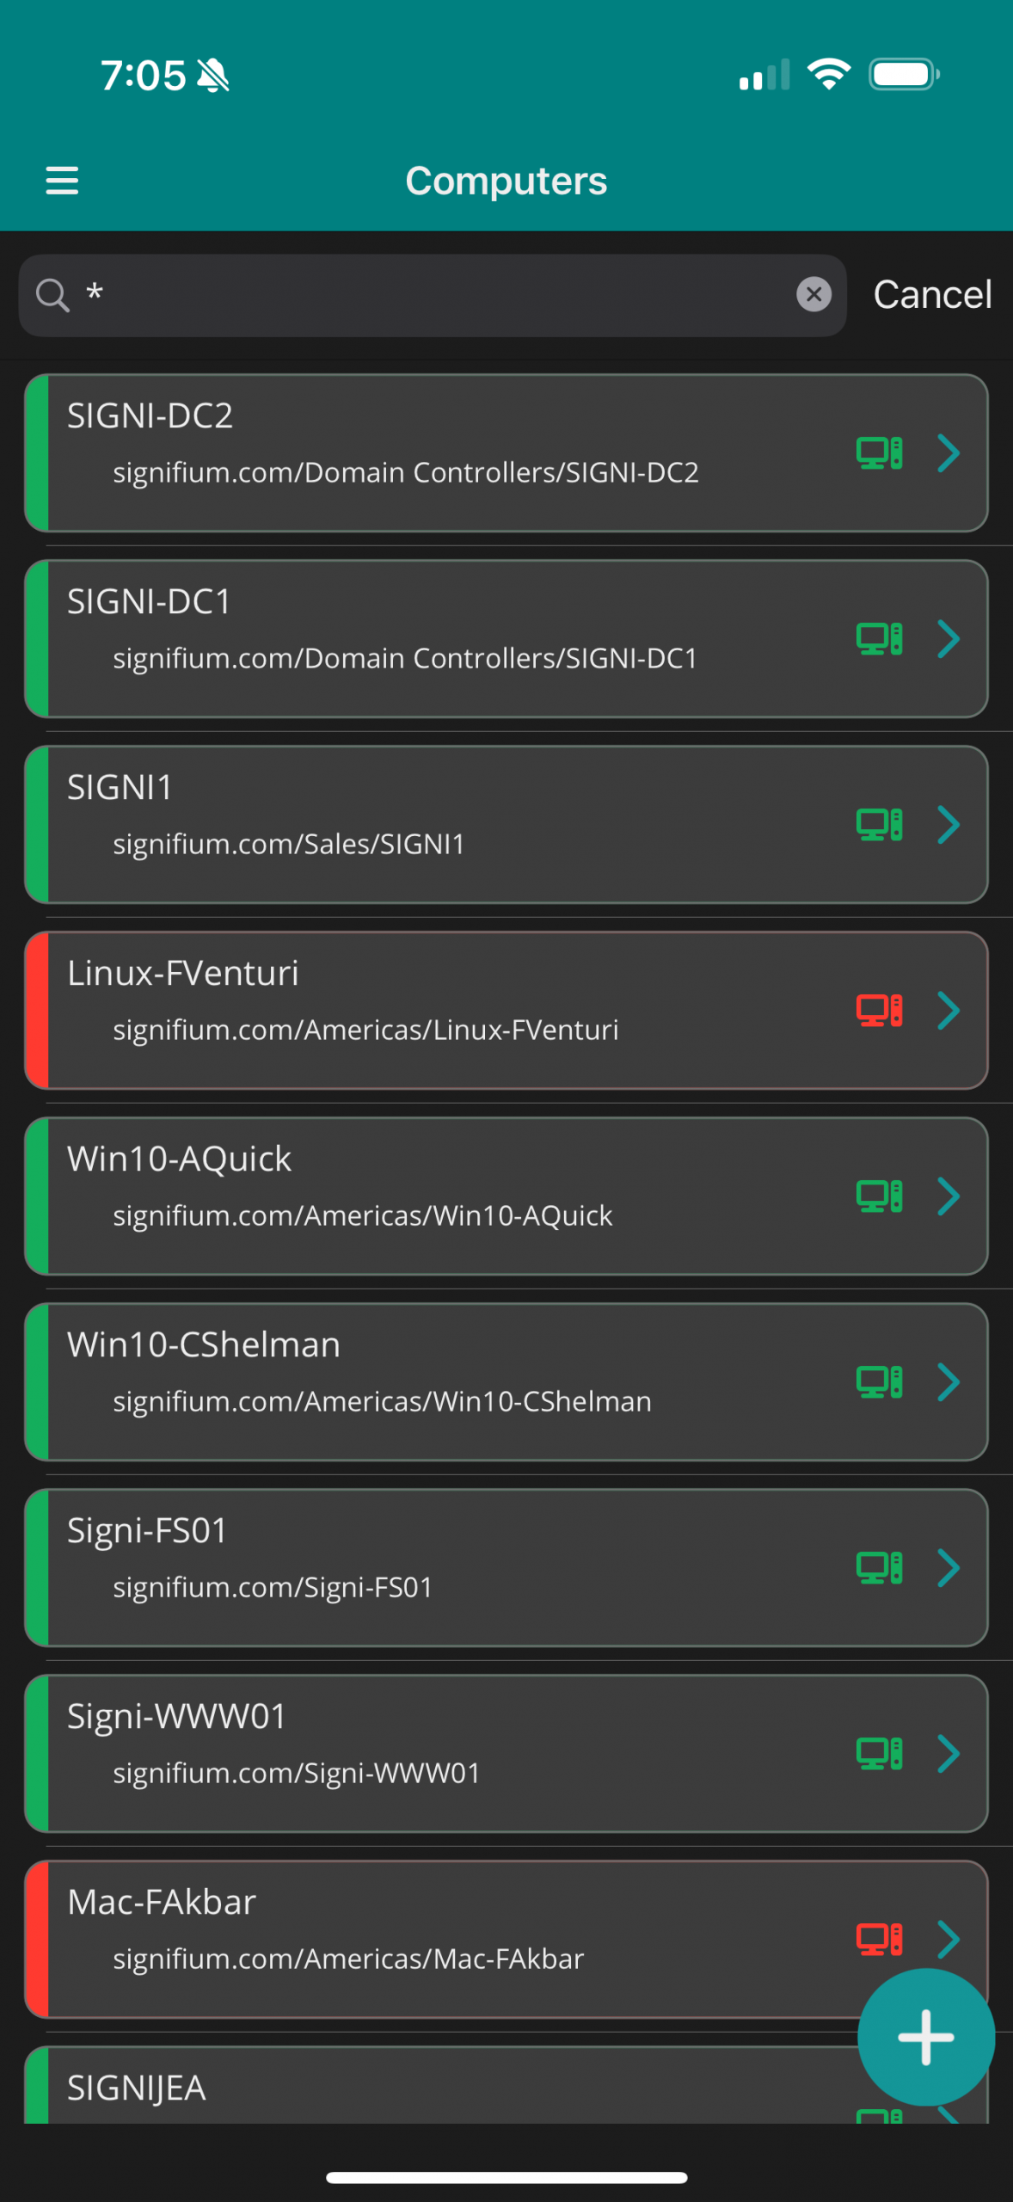The height and width of the screenshot is (2202, 1013).
Task: Cancel the computer search
Action: click(932, 294)
